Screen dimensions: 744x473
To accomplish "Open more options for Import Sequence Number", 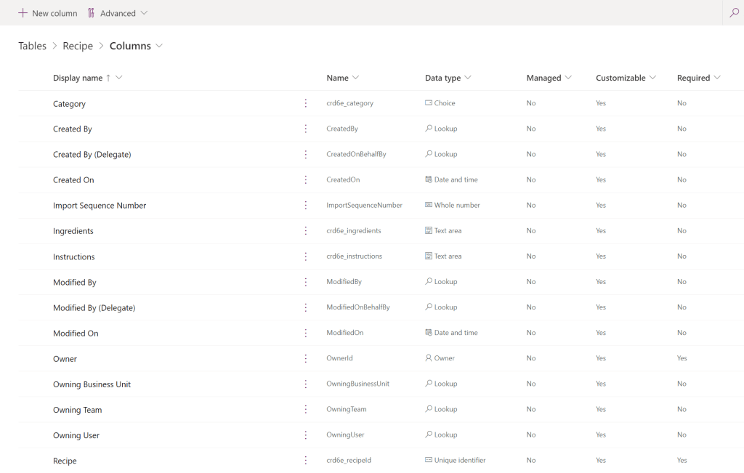I will coord(306,206).
